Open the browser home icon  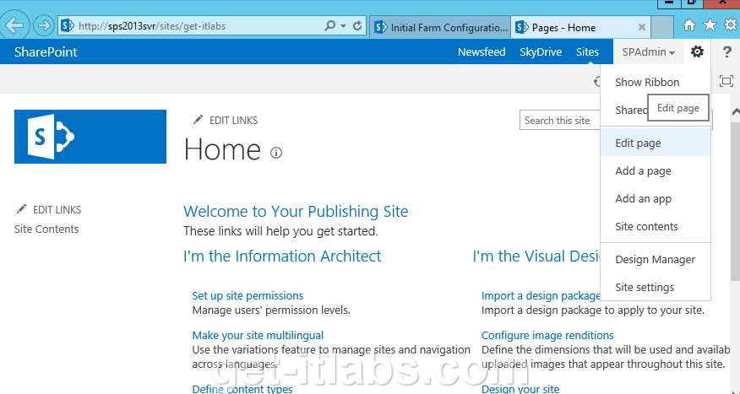click(x=690, y=25)
